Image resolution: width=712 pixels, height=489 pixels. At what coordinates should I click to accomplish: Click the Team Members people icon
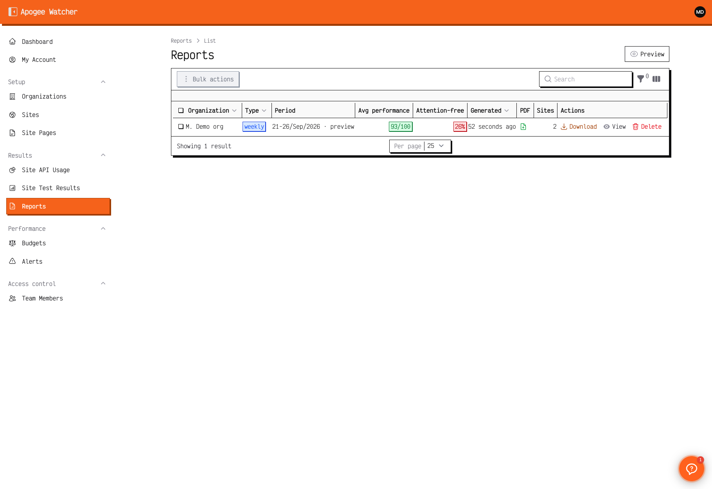pyautogui.click(x=13, y=298)
